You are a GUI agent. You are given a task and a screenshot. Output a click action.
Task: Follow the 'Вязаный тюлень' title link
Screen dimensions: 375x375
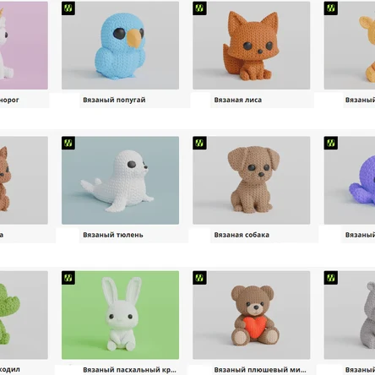113,235
